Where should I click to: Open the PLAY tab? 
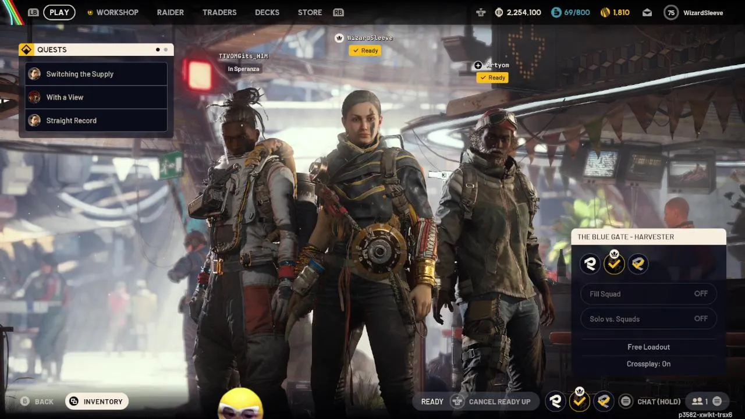59,12
